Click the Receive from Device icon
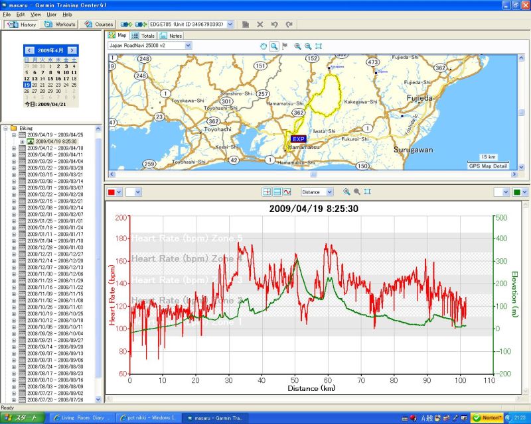 point(141,25)
